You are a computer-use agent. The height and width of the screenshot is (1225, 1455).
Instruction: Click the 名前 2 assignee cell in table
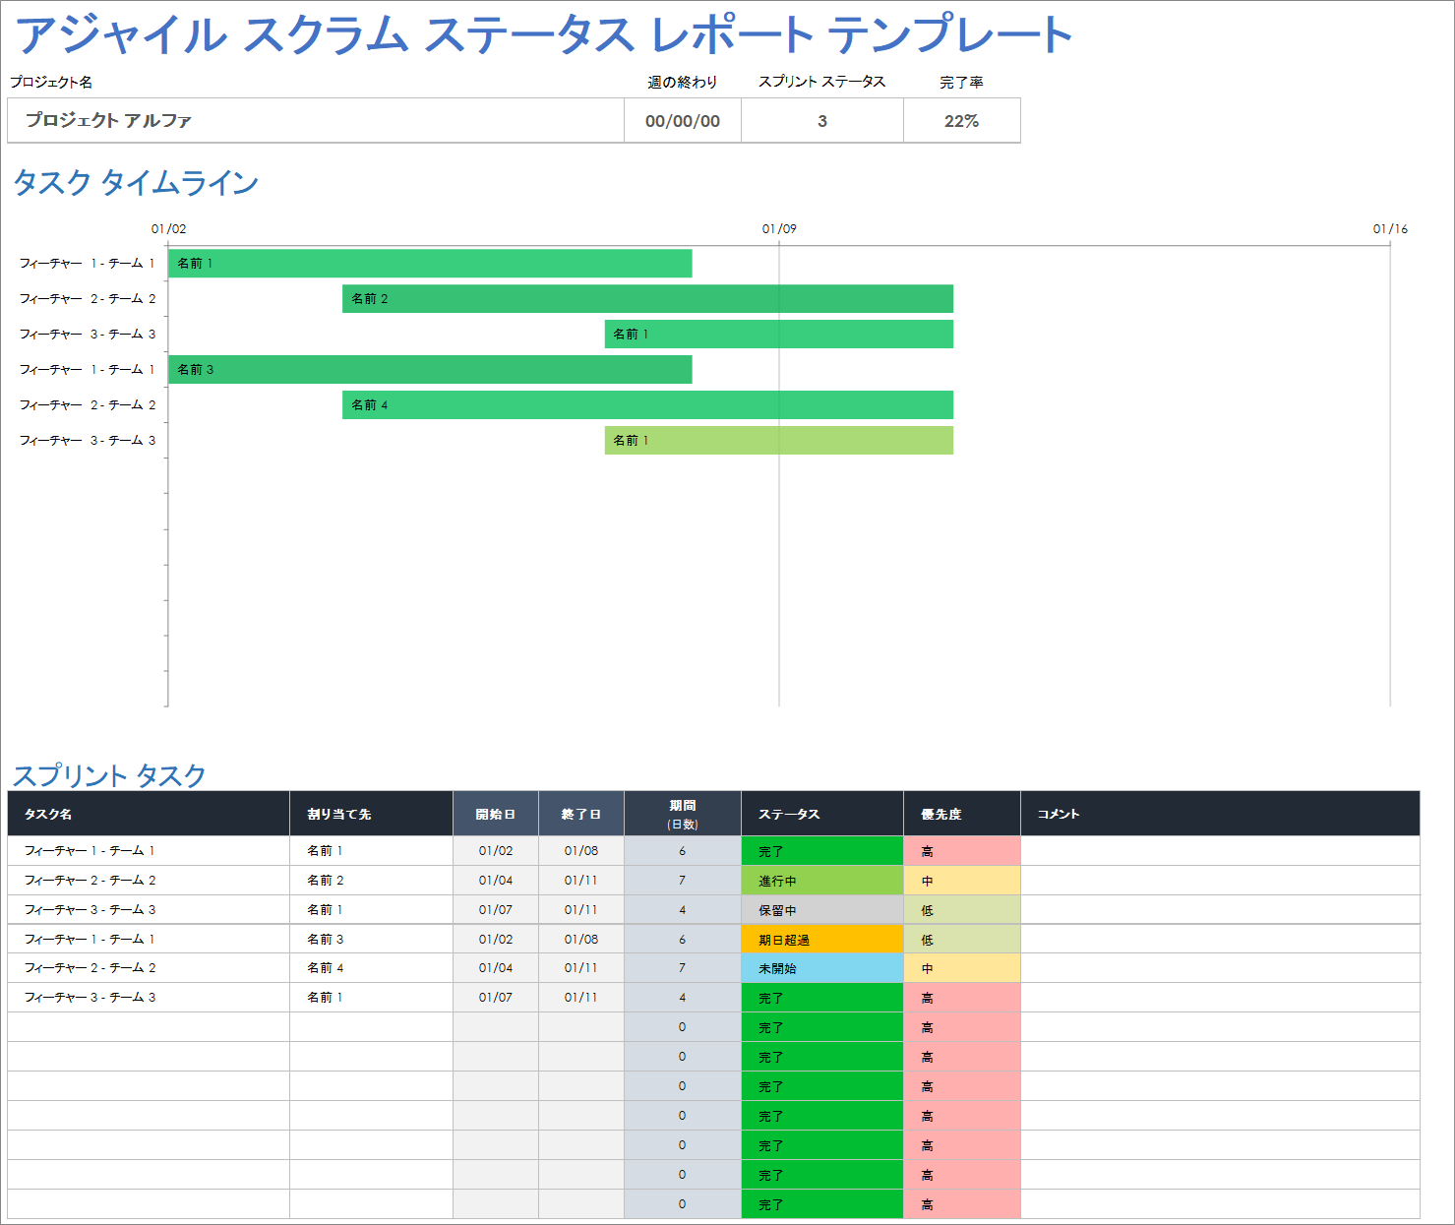click(x=371, y=881)
